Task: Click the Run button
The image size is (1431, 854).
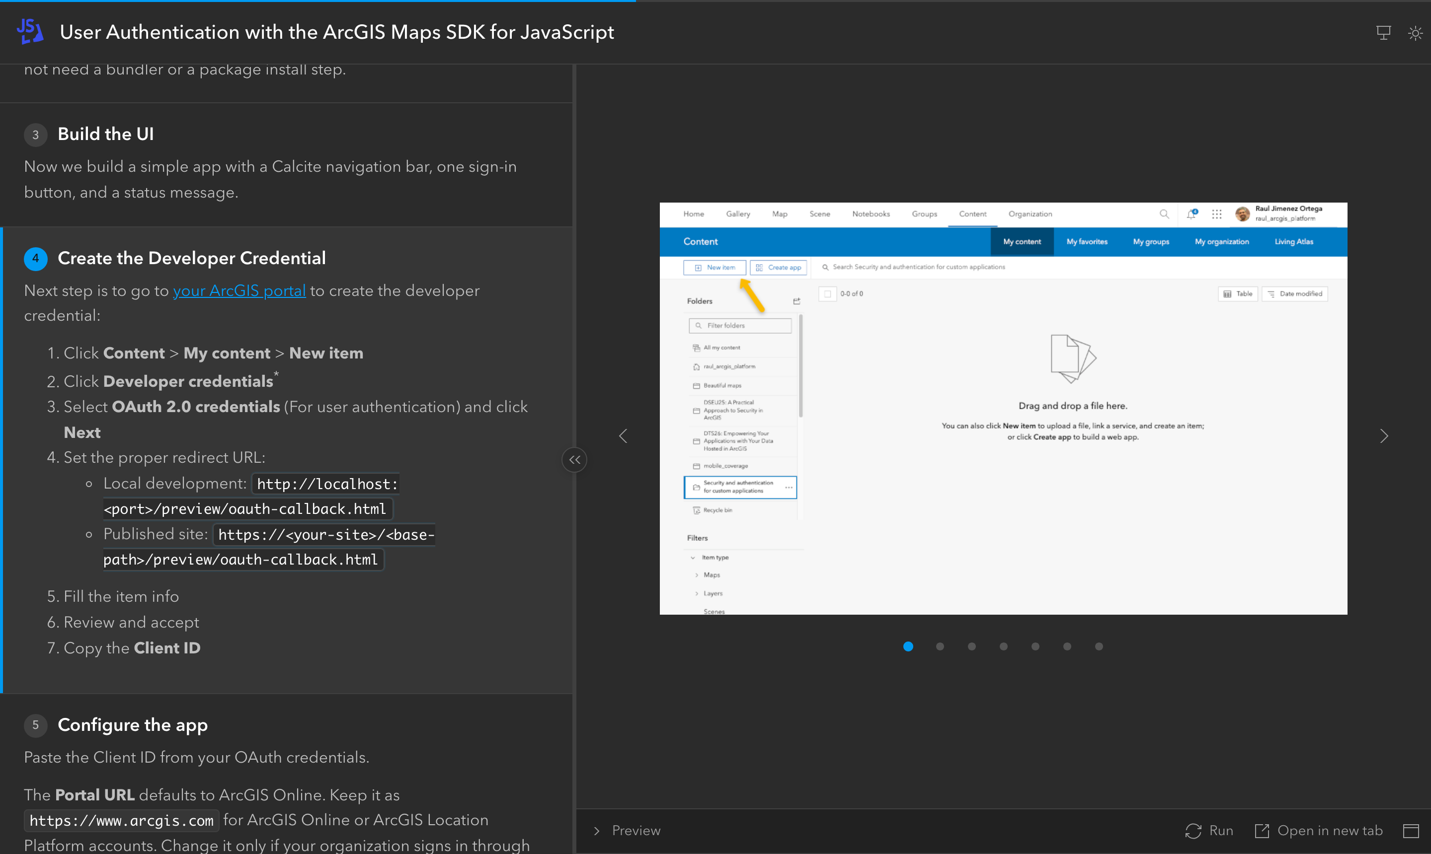Action: [x=1209, y=830]
